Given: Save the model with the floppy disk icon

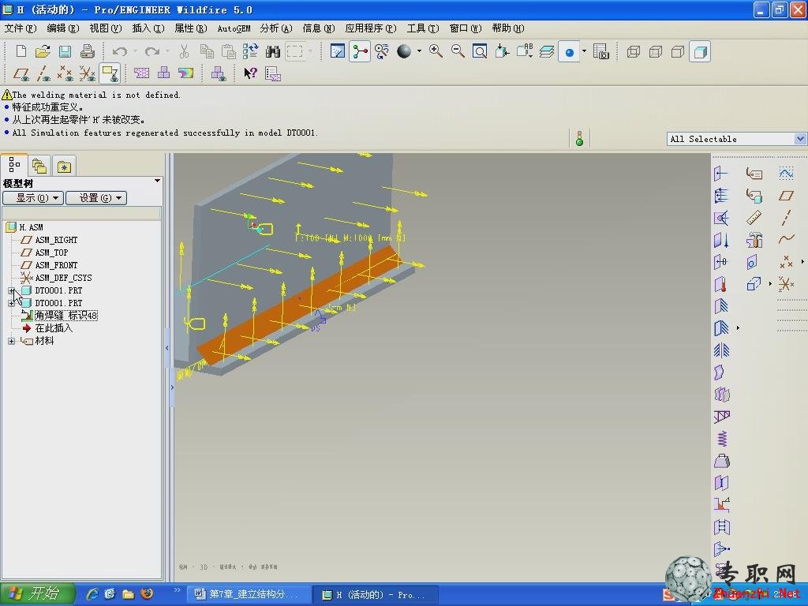Looking at the screenshot, I should click(x=65, y=51).
